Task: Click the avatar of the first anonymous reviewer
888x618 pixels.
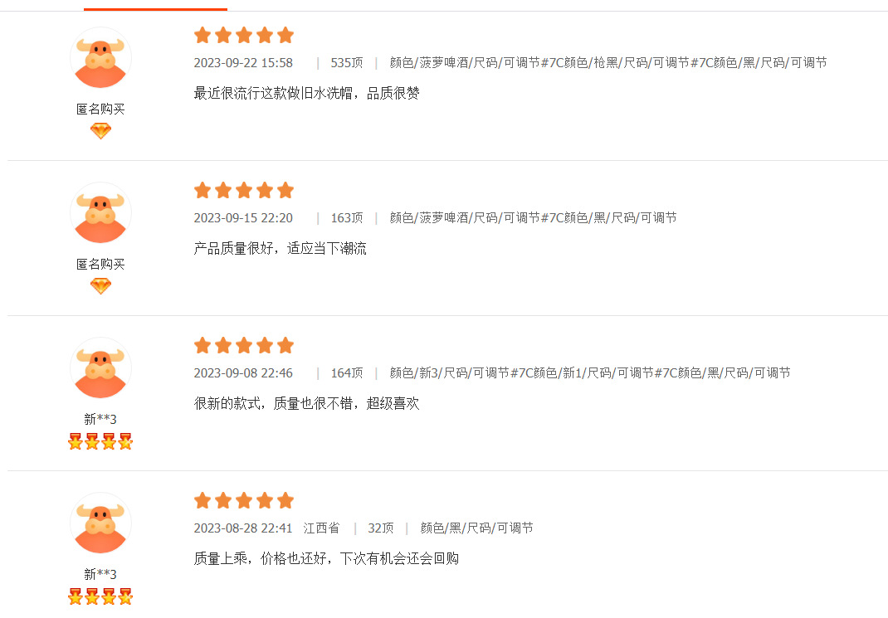Action: click(x=100, y=57)
